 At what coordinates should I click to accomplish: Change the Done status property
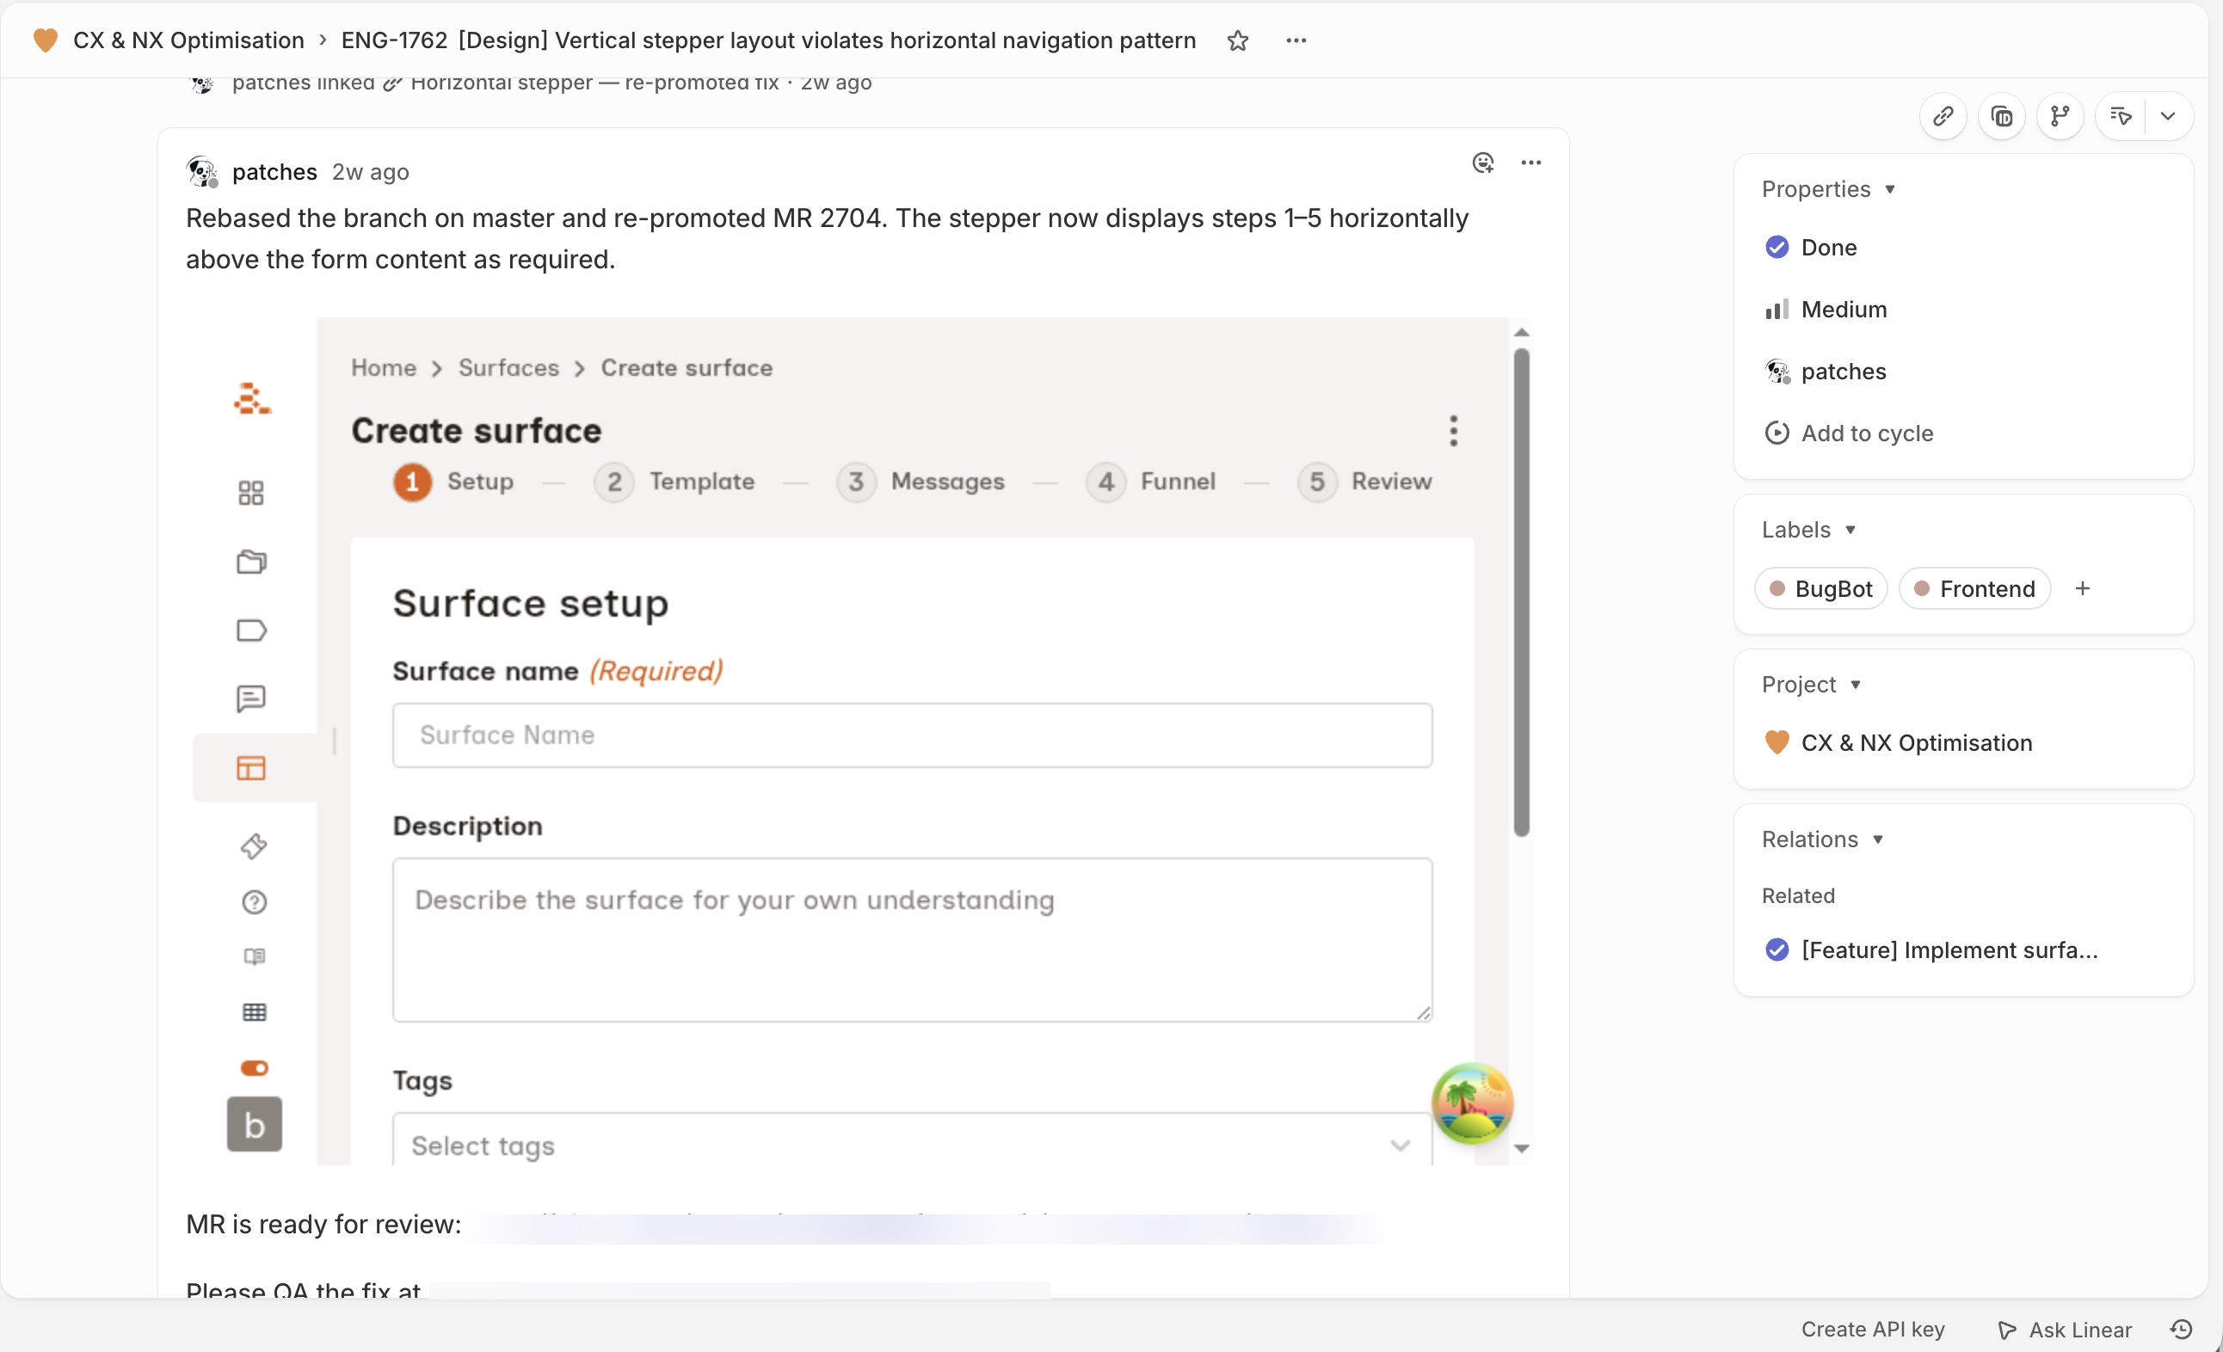1811,247
